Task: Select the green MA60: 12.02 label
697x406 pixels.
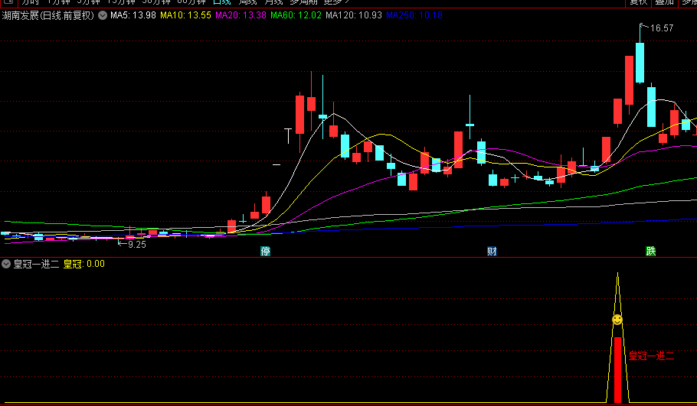Action: tap(296, 15)
